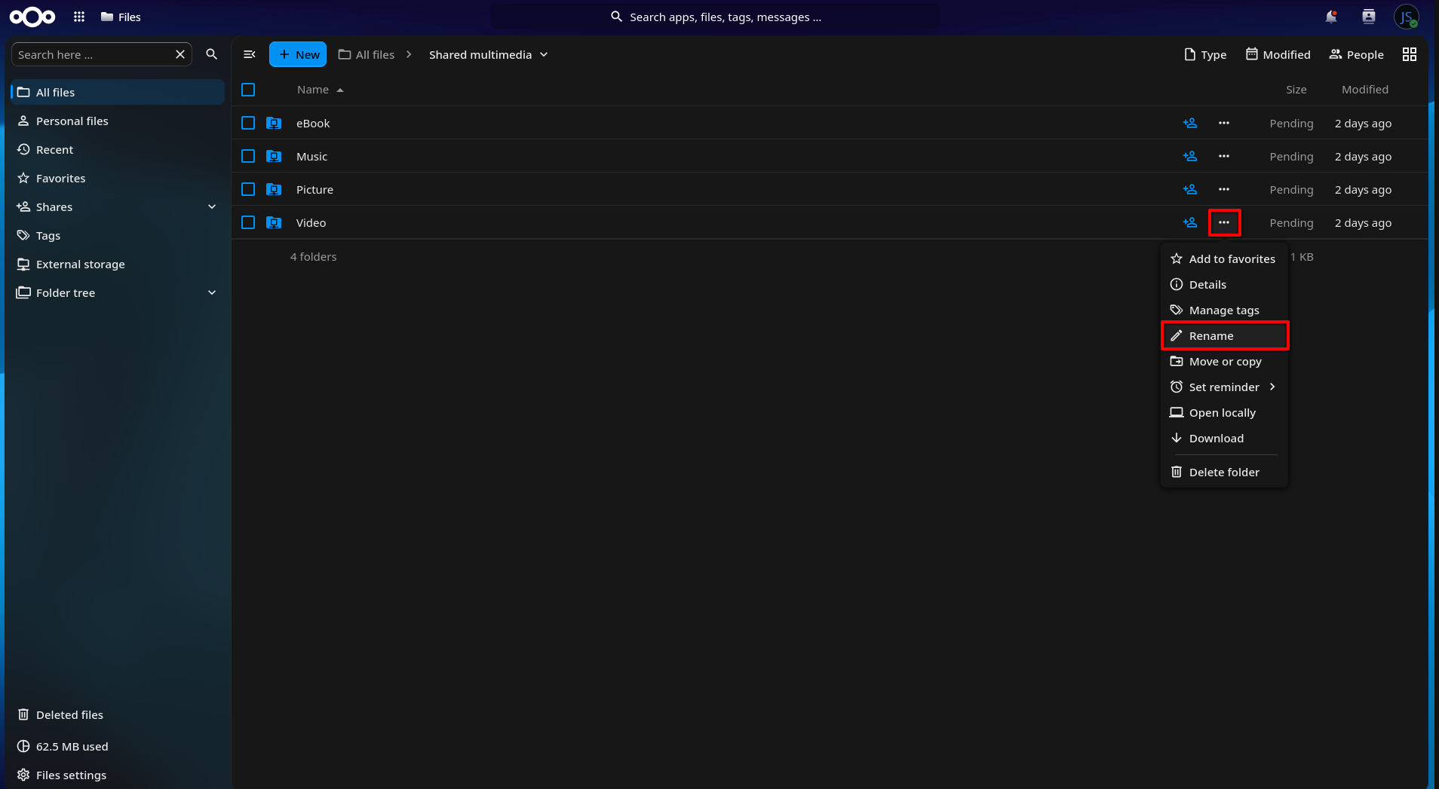The width and height of the screenshot is (1439, 789).
Task: Open the People filter dropdown
Action: 1356,54
